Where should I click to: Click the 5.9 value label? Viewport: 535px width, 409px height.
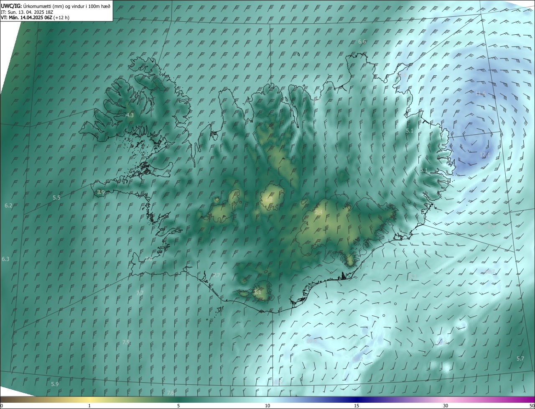pyautogui.click(x=55, y=384)
